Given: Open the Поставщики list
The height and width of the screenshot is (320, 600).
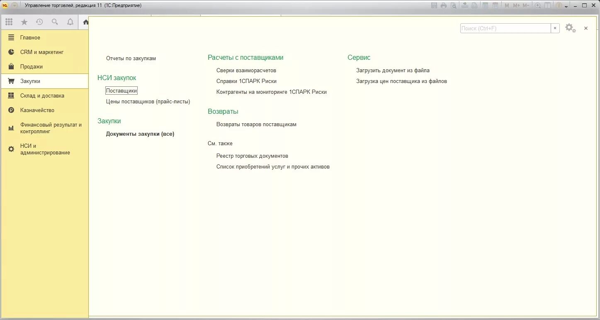Looking at the screenshot, I should [121, 90].
